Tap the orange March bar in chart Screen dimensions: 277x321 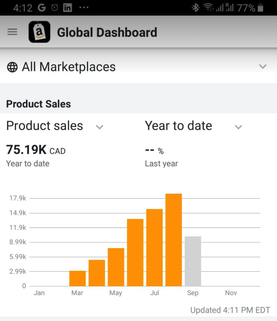point(77,278)
